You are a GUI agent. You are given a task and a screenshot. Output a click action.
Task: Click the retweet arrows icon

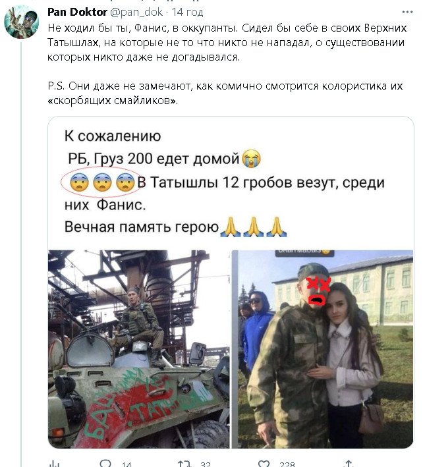click(x=184, y=464)
